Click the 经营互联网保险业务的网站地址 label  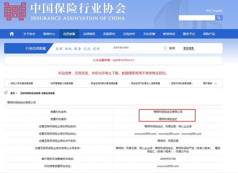pyautogui.click(x=58, y=134)
